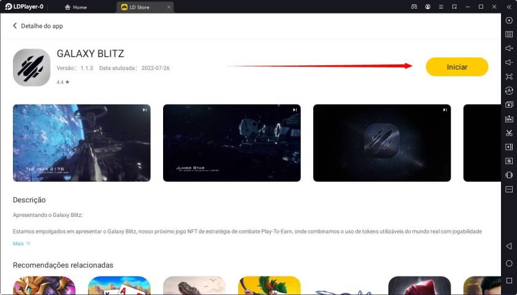Expand description with the Mais link
Image resolution: width=517 pixels, height=295 pixels.
(x=22, y=243)
